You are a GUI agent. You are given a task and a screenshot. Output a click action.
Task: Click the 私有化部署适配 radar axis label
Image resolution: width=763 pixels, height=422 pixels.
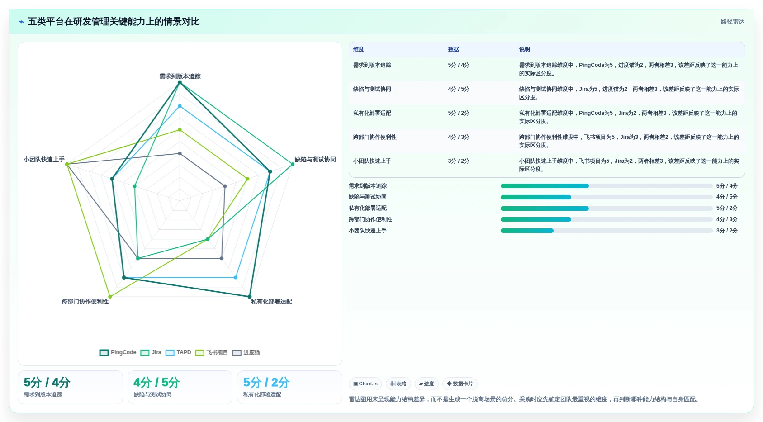pyautogui.click(x=271, y=302)
